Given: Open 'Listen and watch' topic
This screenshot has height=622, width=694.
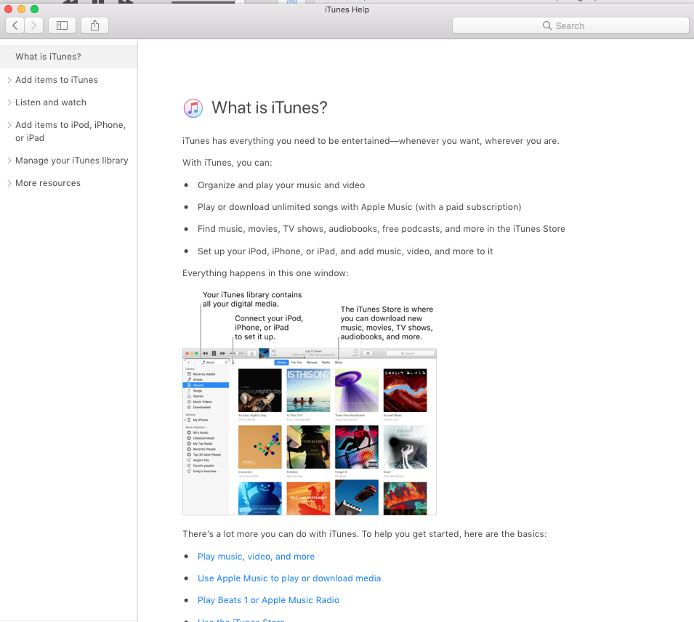Looking at the screenshot, I should [51, 102].
